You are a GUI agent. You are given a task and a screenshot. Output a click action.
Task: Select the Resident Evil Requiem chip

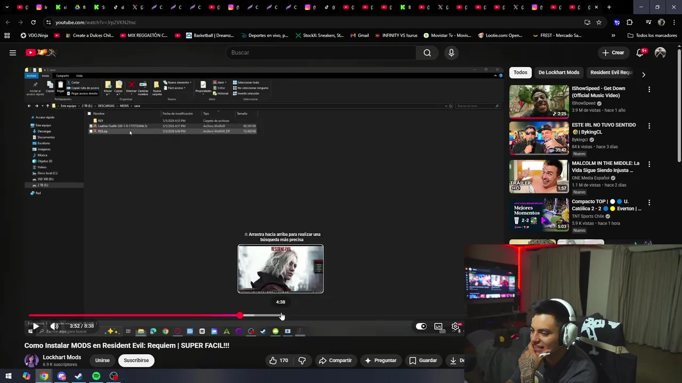point(611,72)
